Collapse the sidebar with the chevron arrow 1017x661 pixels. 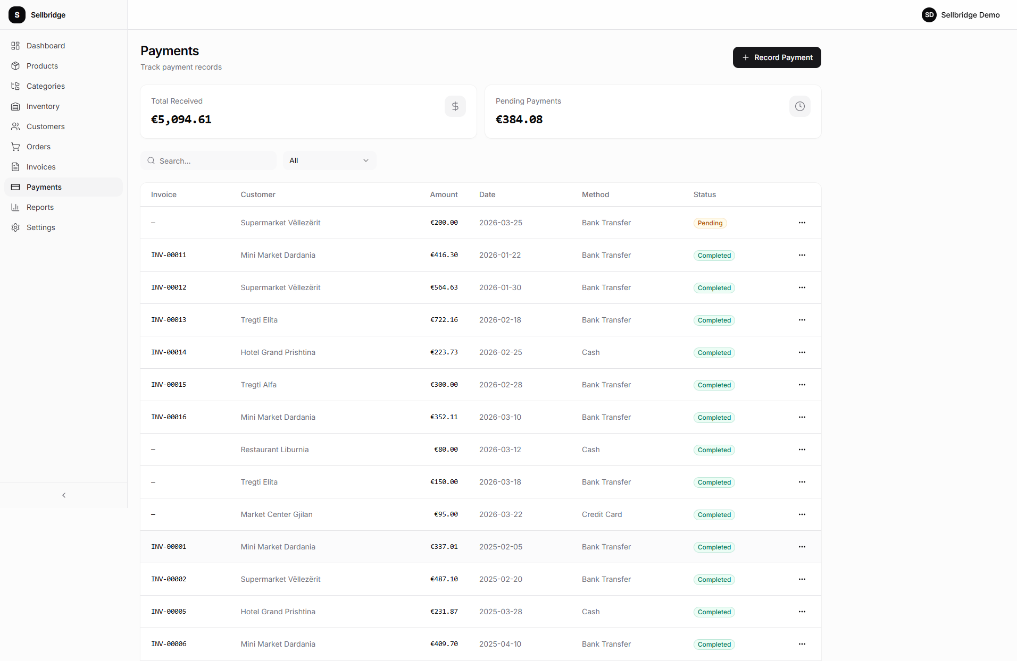(63, 495)
